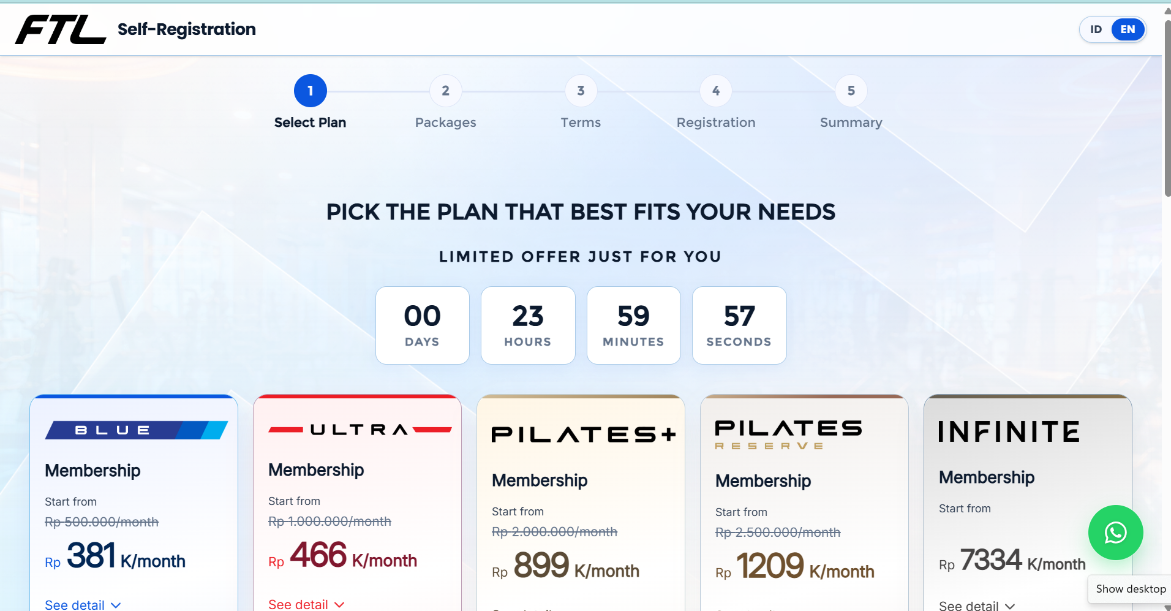The height and width of the screenshot is (611, 1171).
Task: Expand See detail under INFINITE membership
Action: tap(977, 605)
